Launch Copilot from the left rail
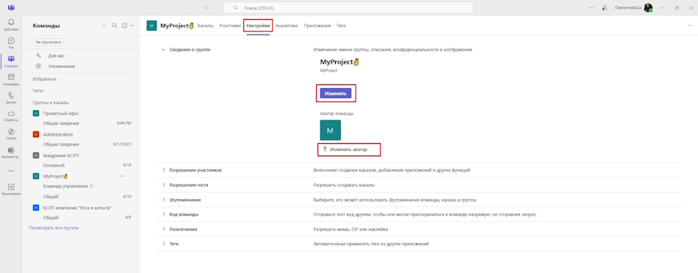Image resolution: width=698 pixels, height=273 pixels. tap(11, 134)
